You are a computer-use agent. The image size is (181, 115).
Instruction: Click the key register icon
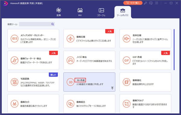[145, 3]
